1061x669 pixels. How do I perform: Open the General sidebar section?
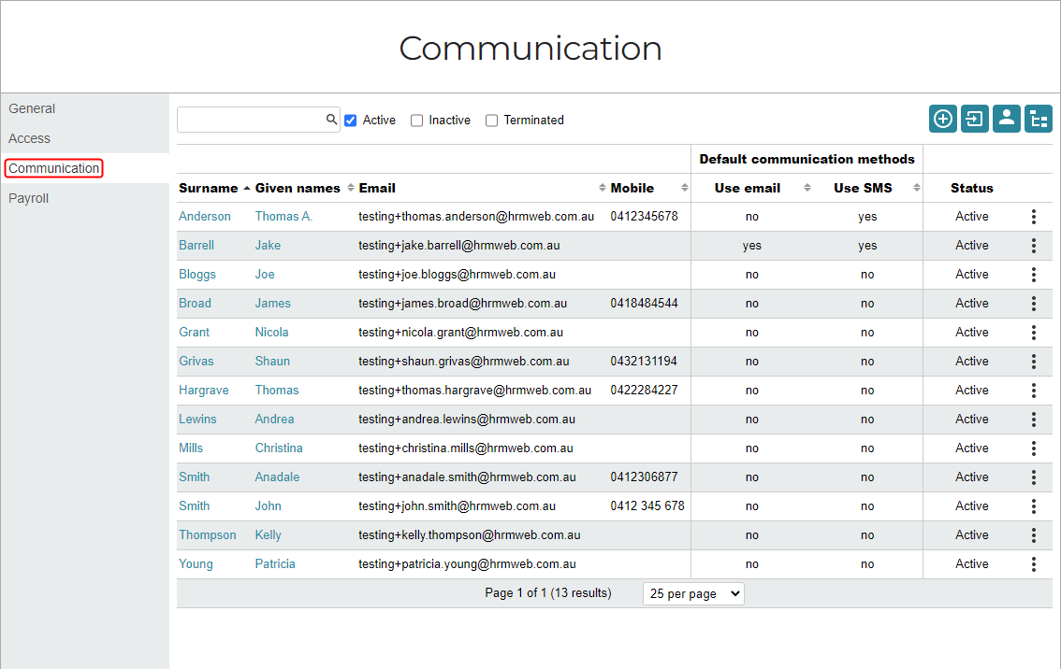point(32,108)
